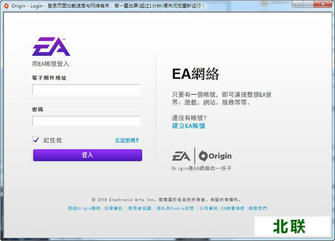
Task: Close the Origin login window
Action: coord(323,4)
